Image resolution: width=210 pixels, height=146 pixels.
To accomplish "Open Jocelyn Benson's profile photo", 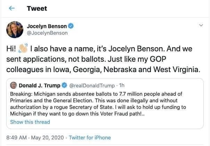I will click(x=15, y=29).
